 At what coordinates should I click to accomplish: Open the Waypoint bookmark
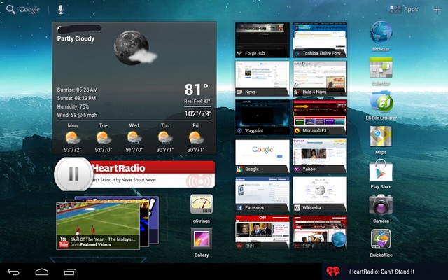coord(262,117)
